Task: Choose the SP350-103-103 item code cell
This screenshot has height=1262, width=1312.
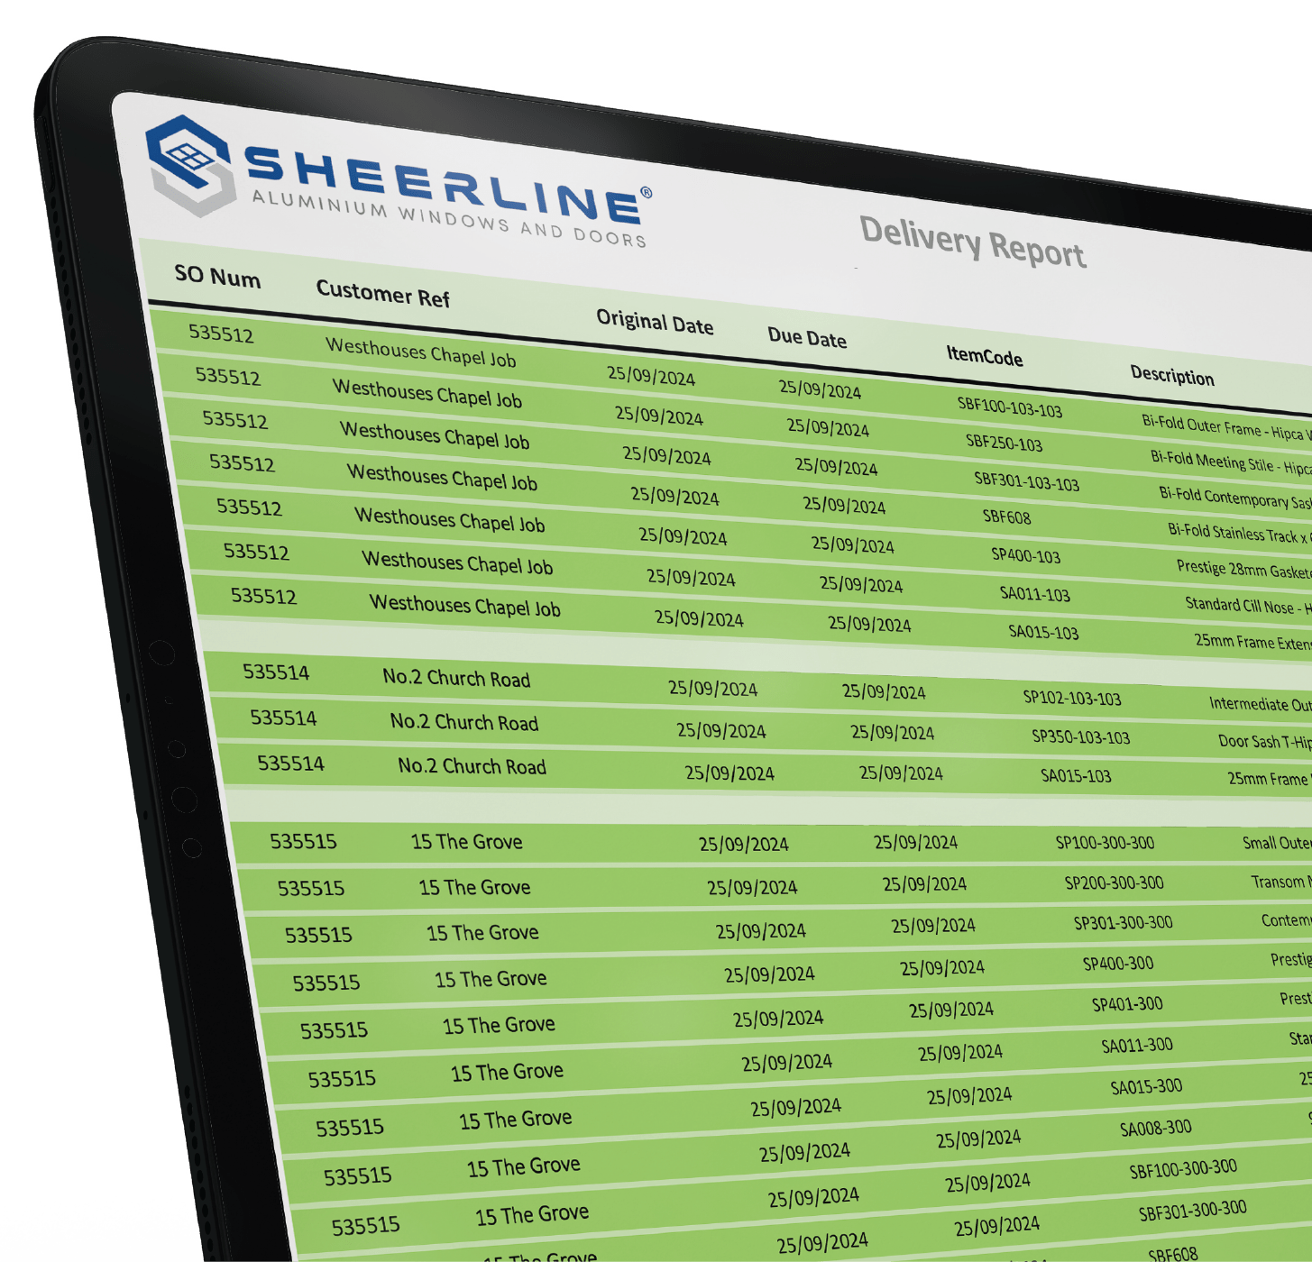Action: click(x=1080, y=737)
